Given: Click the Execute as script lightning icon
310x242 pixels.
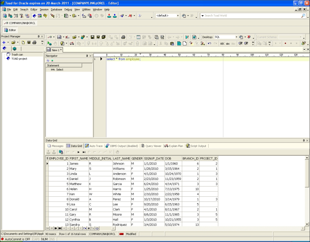Looking at the screenshot, I should [x=62, y=43].
